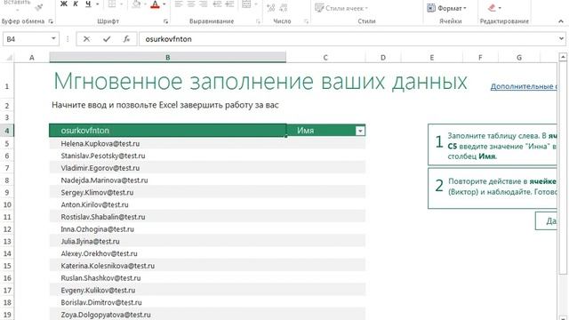569x320 pixels.
Task: Click the insert function fx icon
Action: pos(126,39)
